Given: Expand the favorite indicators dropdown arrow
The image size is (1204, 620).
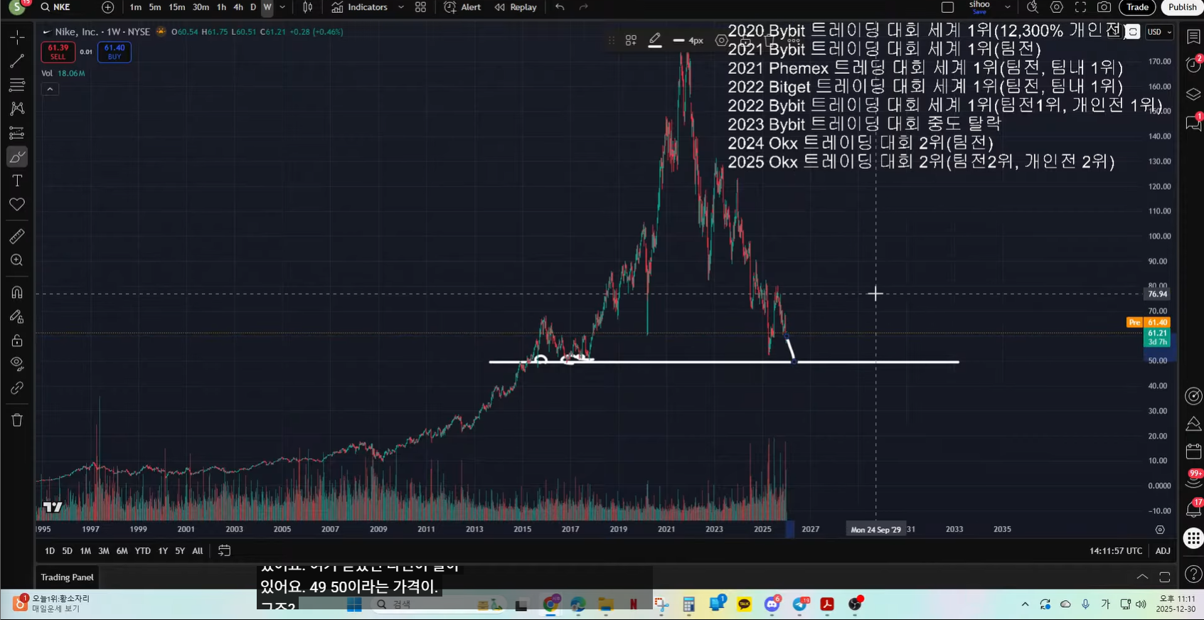Looking at the screenshot, I should point(401,7).
